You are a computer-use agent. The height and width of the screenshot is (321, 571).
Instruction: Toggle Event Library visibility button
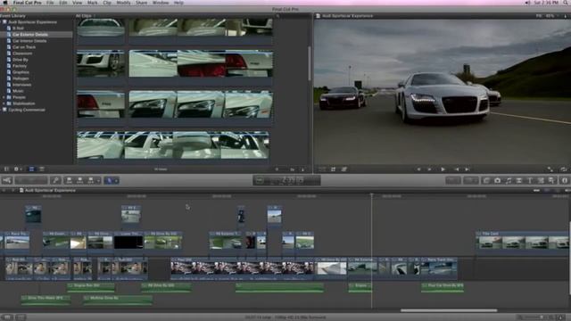click(6, 169)
